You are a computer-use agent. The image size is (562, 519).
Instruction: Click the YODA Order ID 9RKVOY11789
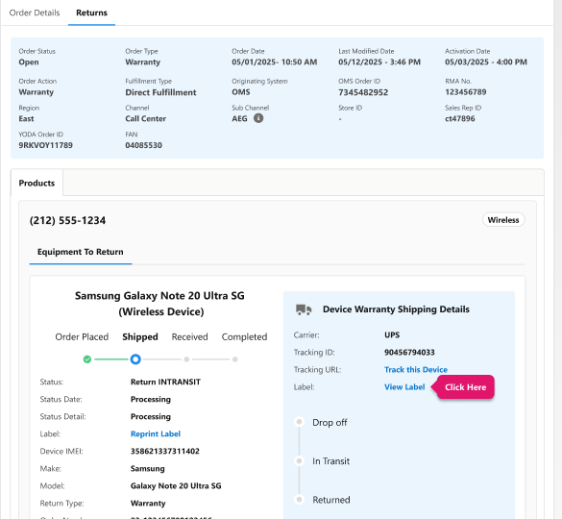click(x=45, y=145)
